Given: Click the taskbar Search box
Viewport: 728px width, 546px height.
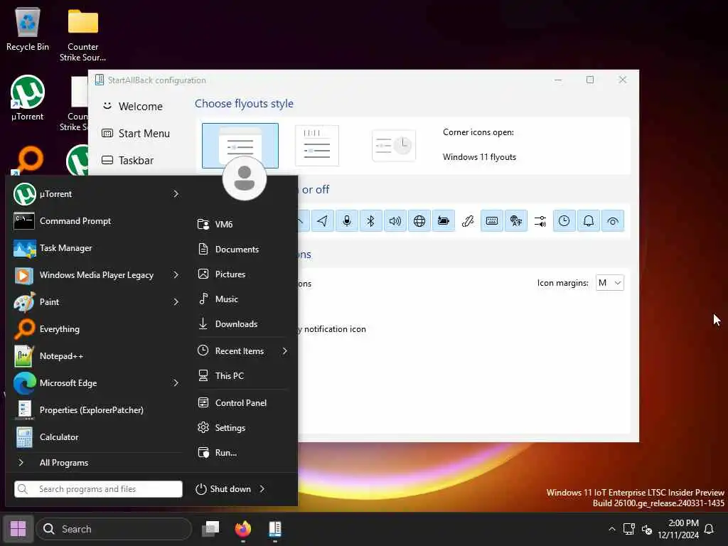Looking at the screenshot, I should [114, 529].
